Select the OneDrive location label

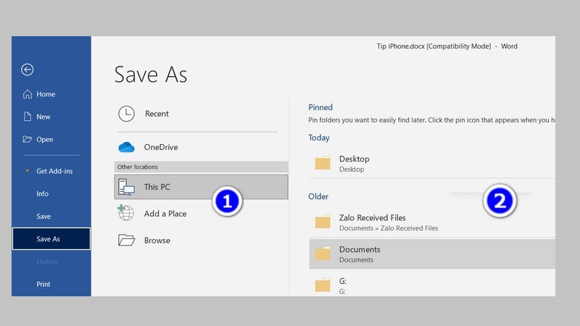tap(160, 147)
